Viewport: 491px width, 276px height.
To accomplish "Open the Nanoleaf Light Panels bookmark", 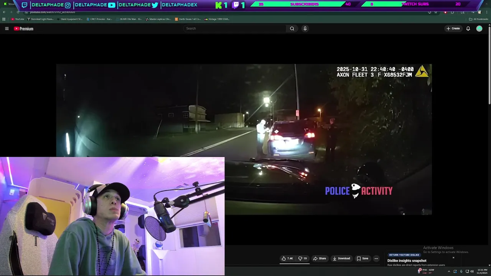I will (x=40, y=19).
